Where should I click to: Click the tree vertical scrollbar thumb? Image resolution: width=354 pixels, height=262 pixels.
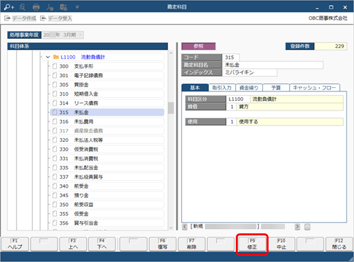[171, 108]
